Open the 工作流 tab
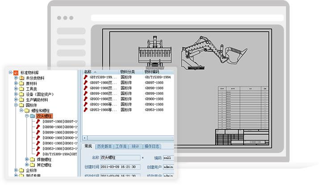The height and width of the screenshot is (185, 319). (121, 146)
